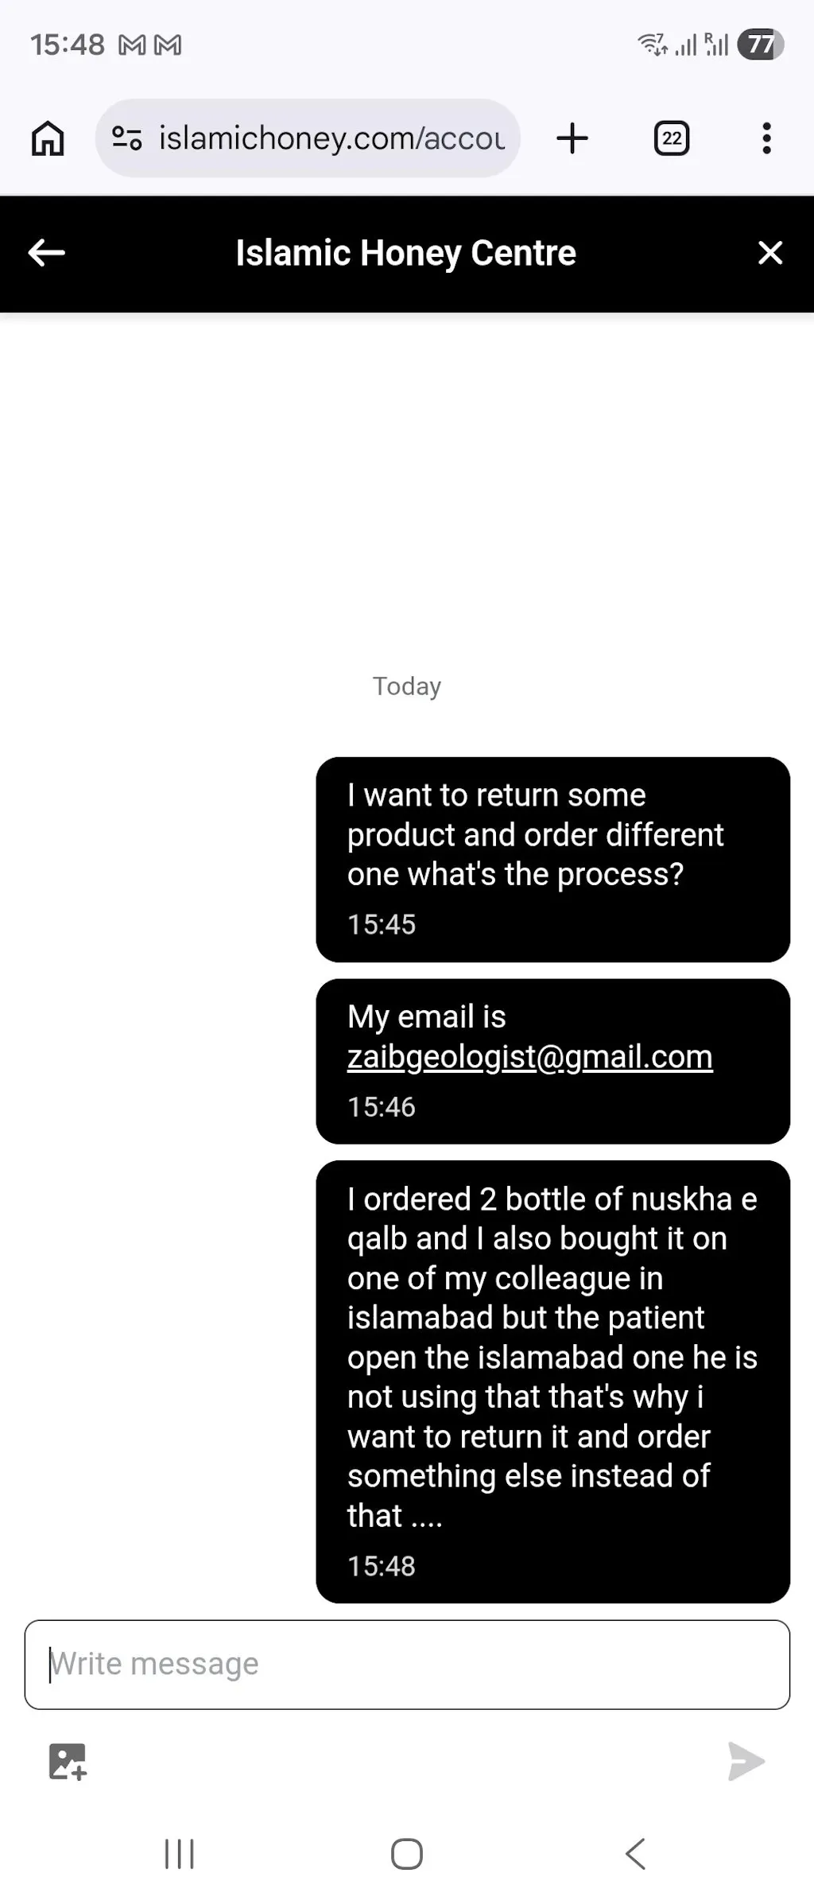Tap the nuskha e qalb order message

[x=552, y=1380]
